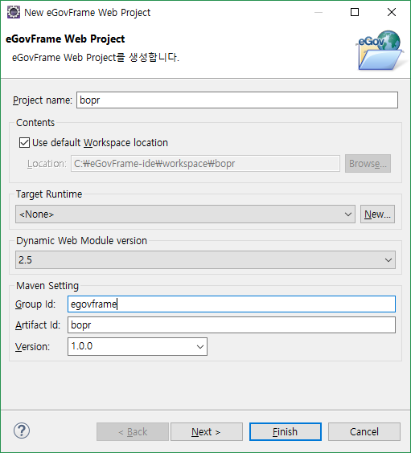Click the Back button
Image resolution: width=411 pixels, height=453 pixels.
133,431
